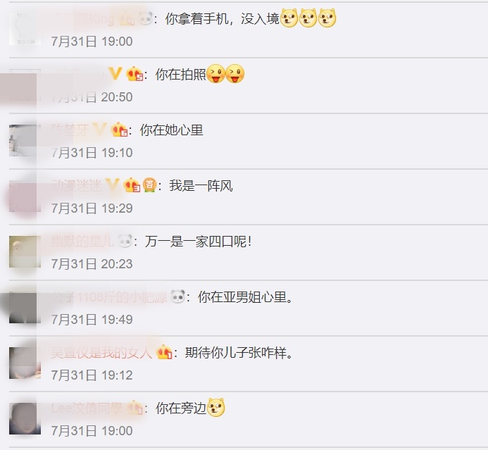This screenshot has height=450, width=488.
Task: Click the first doge emoji after 没入境
Action: 289,18
